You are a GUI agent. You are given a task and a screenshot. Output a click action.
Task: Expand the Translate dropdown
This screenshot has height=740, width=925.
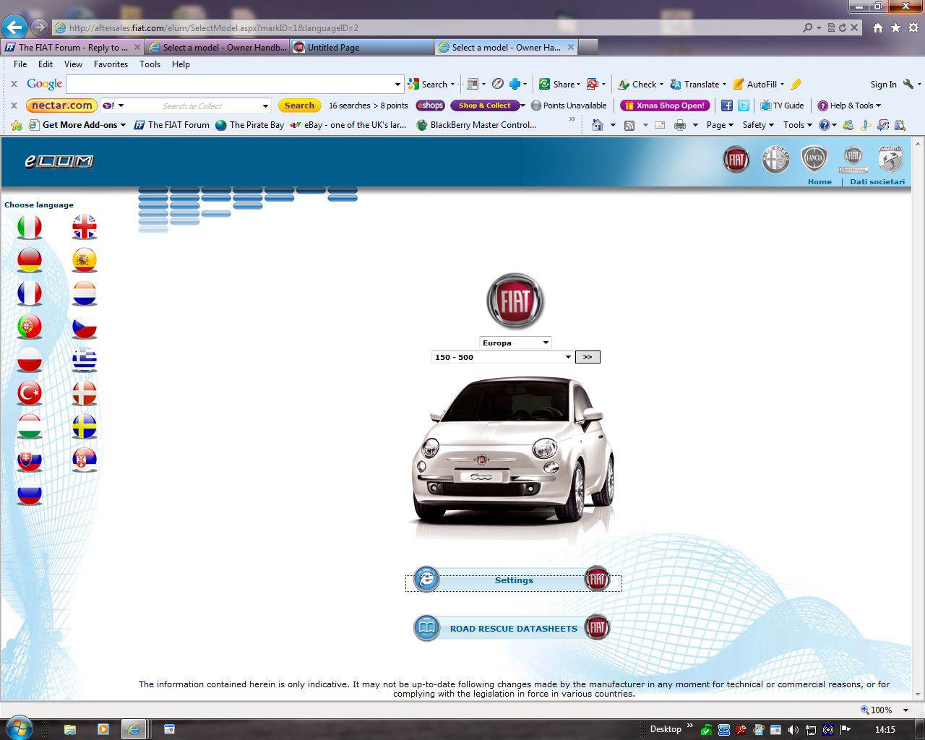pos(724,85)
